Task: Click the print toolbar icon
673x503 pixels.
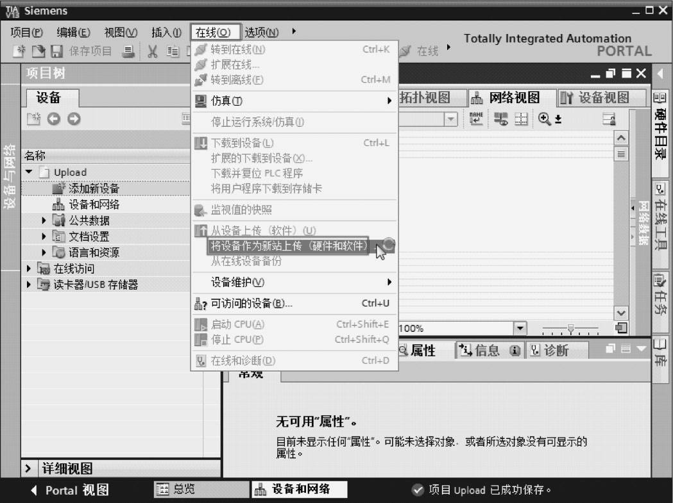Action: coord(128,51)
